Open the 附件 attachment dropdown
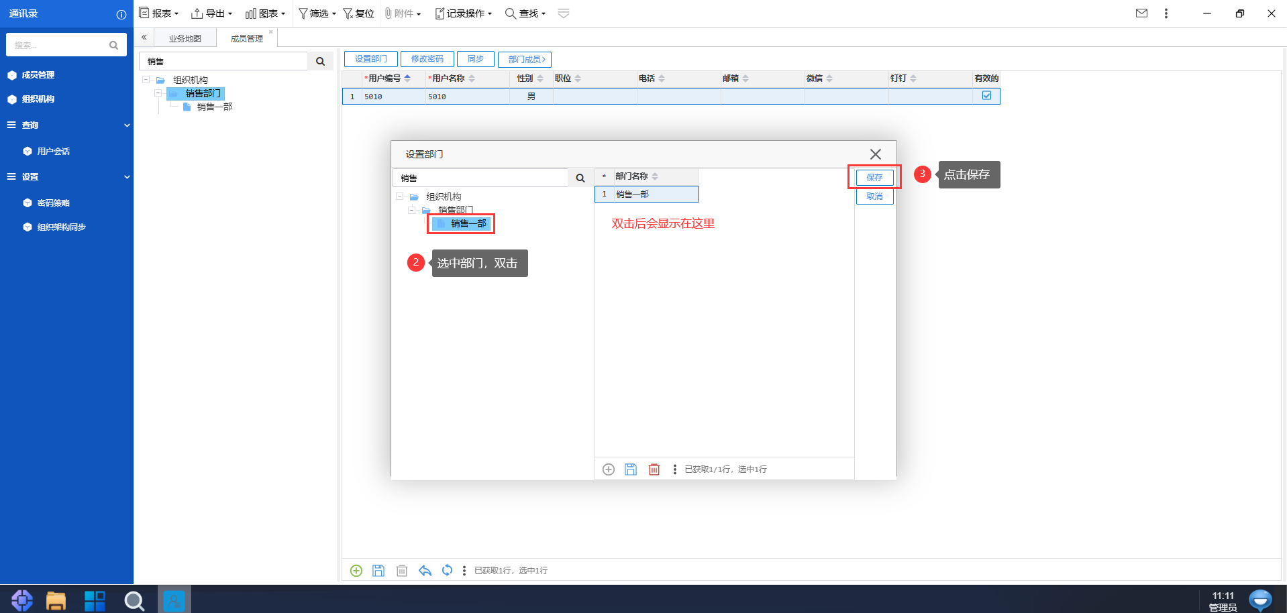 403,13
